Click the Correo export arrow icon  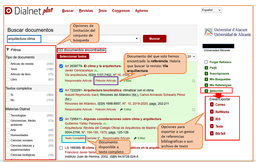pyautogui.click(x=212, y=105)
